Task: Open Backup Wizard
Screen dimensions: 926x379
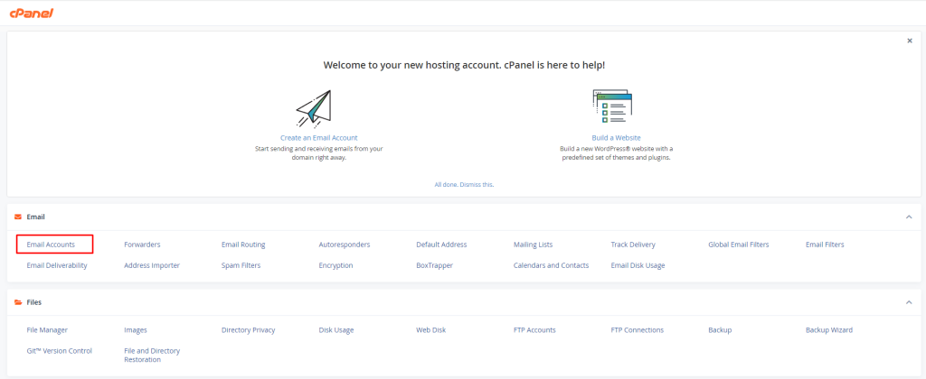Action: [829, 330]
